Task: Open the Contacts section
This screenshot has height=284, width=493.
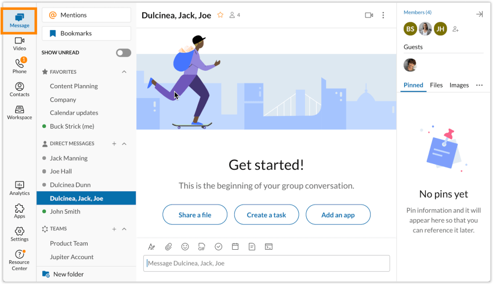Action: (20, 89)
